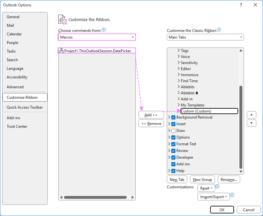Click the New Tab button
The width and height of the screenshot is (263, 216).
(177, 180)
